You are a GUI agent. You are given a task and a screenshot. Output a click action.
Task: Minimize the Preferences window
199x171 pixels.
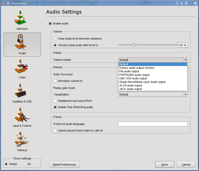pos(182,3)
